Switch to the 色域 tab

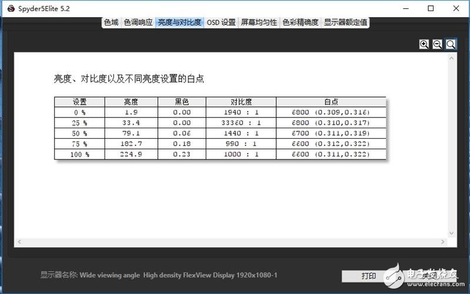coord(111,22)
